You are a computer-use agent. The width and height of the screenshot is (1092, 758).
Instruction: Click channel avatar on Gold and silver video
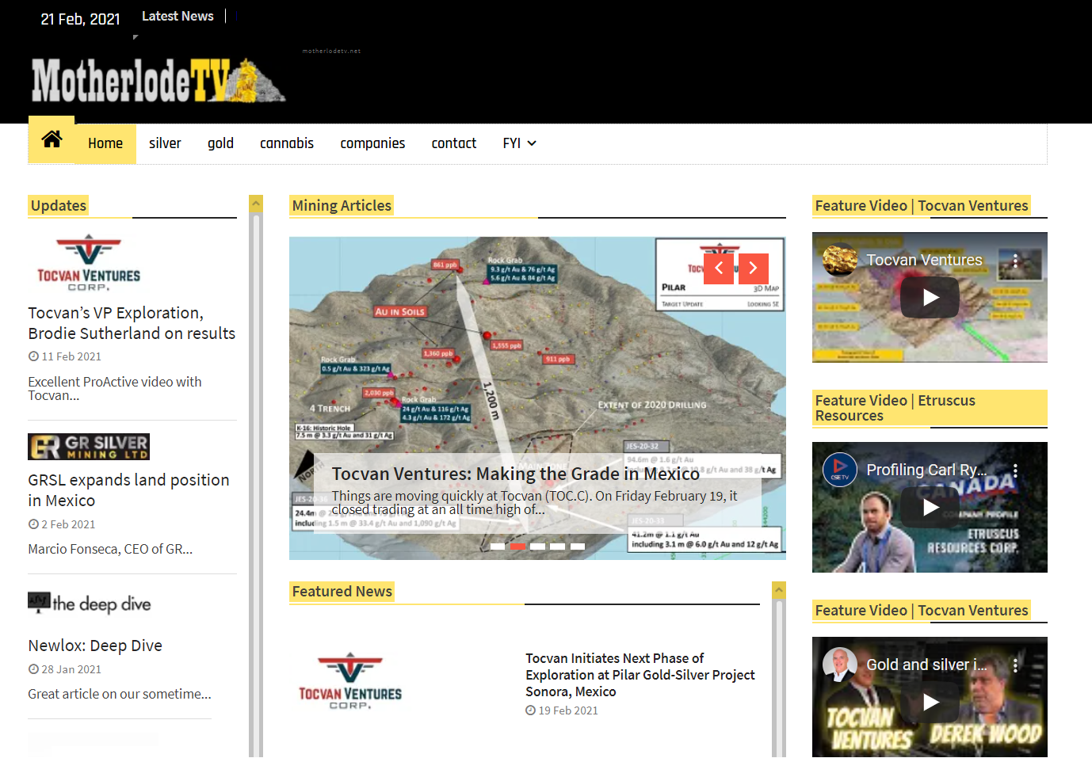[840, 665]
